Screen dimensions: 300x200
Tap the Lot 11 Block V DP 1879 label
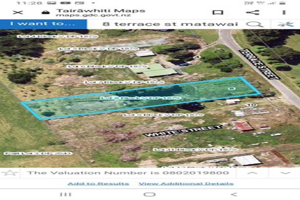tap(196, 150)
